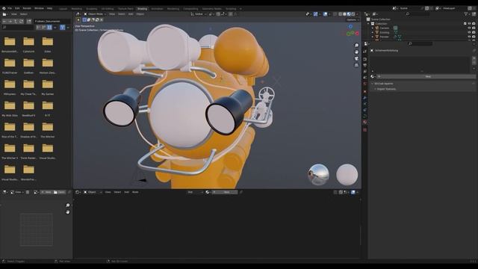
Task: Open the Object Mode dropdown in the viewport
Action: pyautogui.click(x=95, y=14)
